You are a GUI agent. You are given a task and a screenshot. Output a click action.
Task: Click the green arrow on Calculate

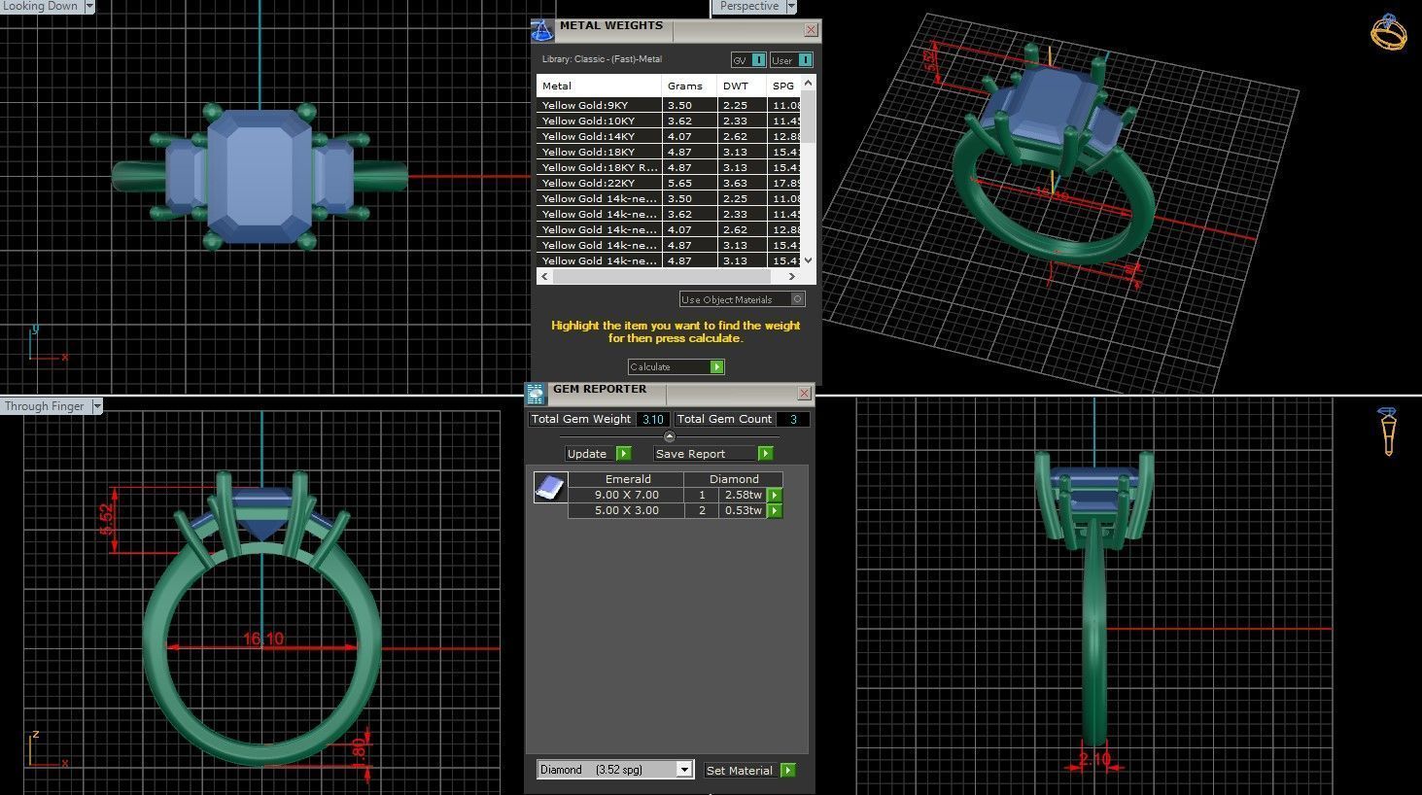(x=717, y=366)
